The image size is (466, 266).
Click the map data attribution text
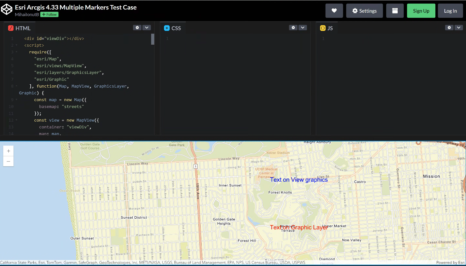(153, 263)
